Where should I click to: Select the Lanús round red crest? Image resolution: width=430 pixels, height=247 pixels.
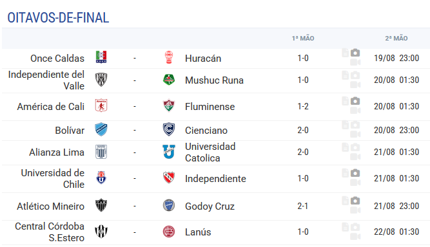pyautogui.click(x=169, y=232)
